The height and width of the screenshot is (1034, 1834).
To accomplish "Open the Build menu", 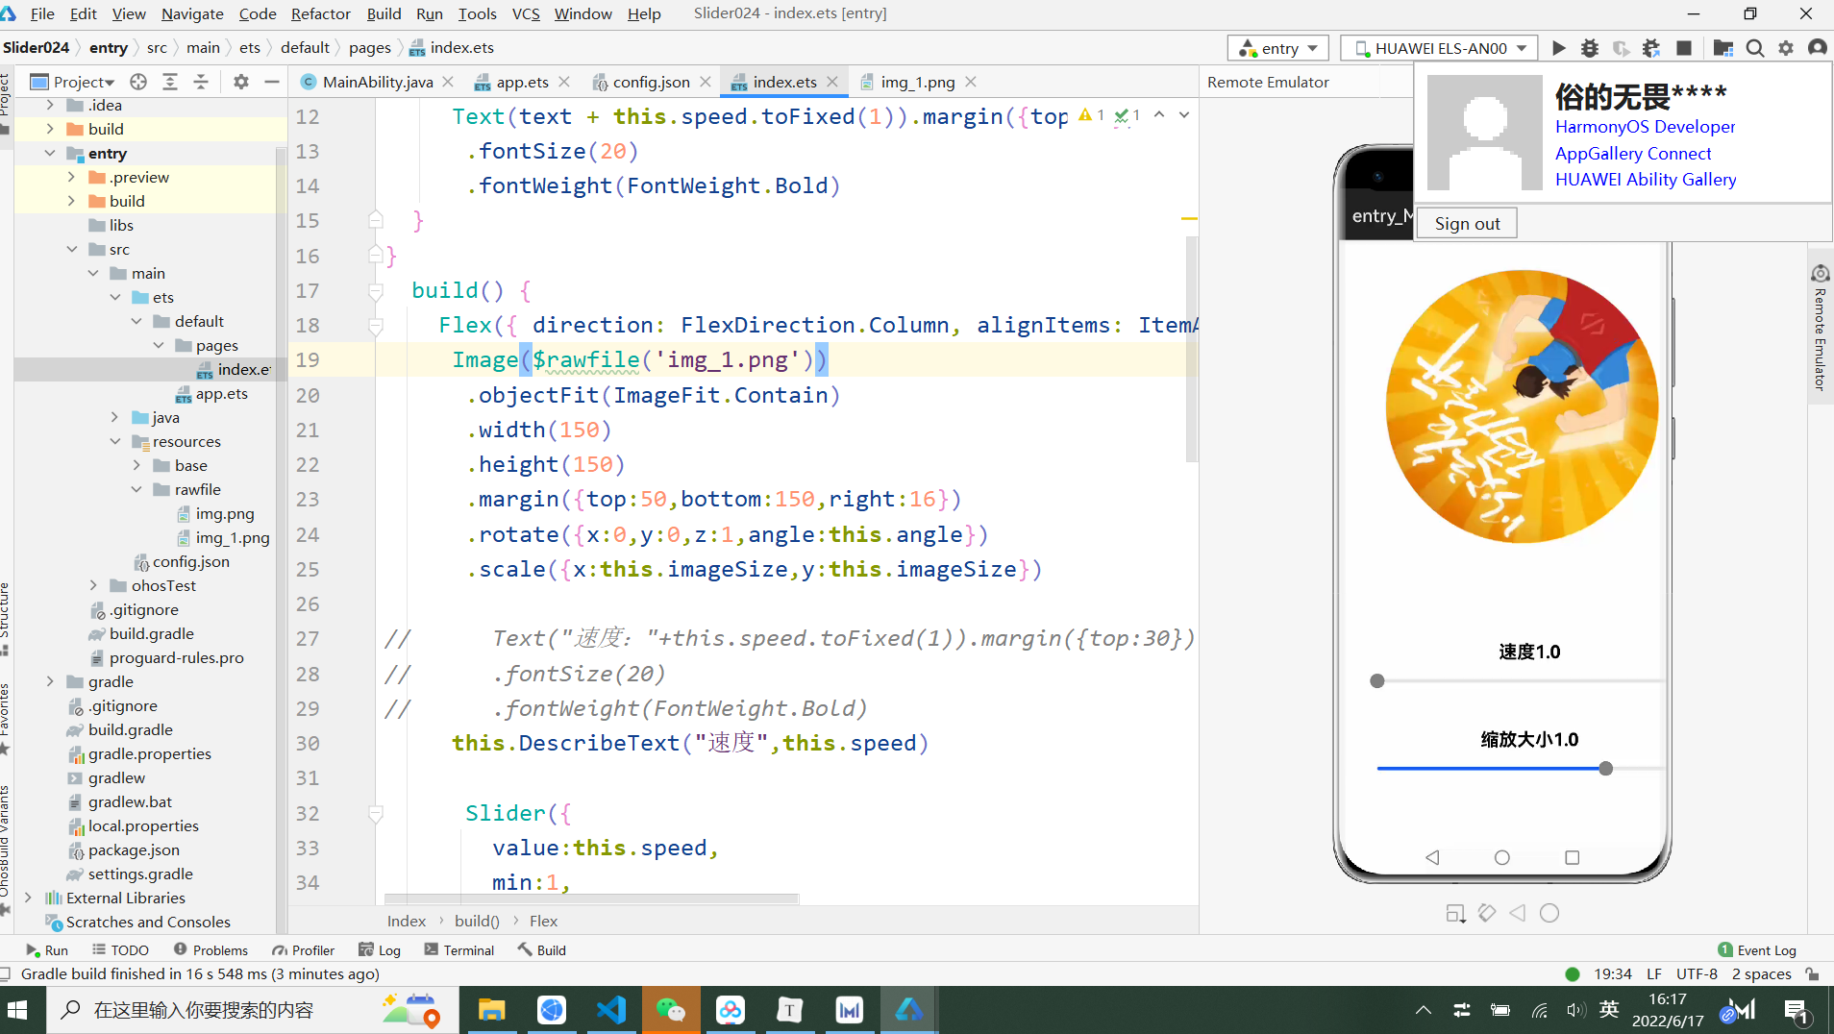I will [384, 13].
